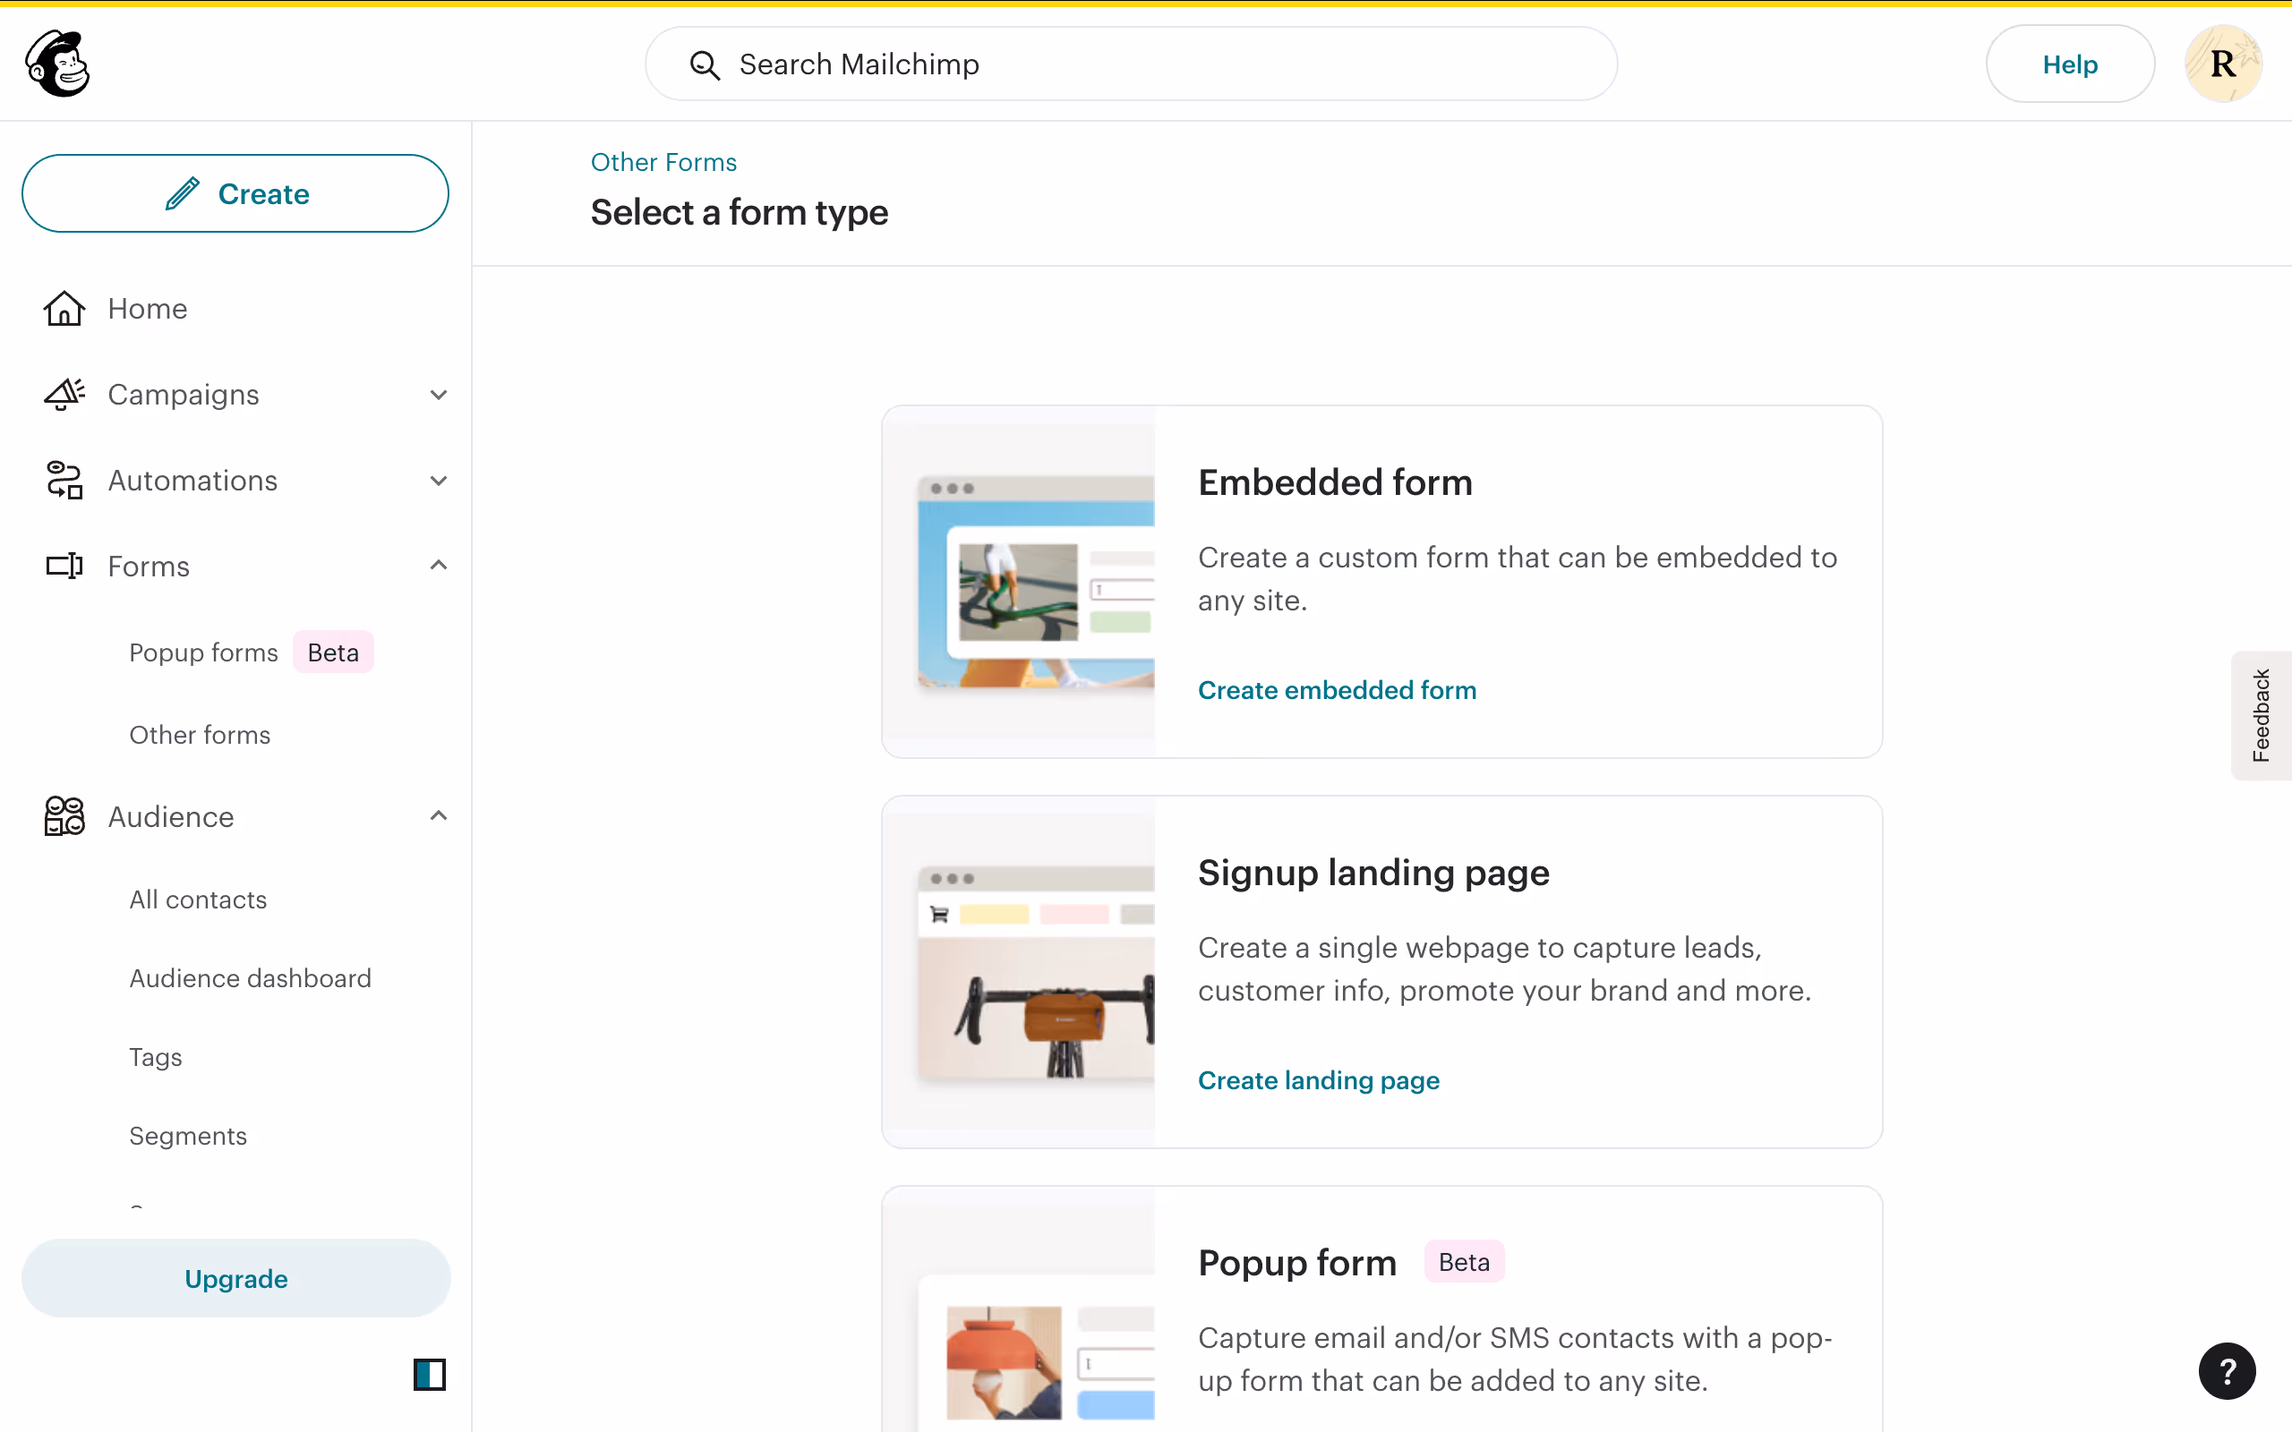Image resolution: width=2292 pixels, height=1432 pixels.
Task: Click the Campaigns megaphone icon
Action: pyautogui.click(x=64, y=394)
